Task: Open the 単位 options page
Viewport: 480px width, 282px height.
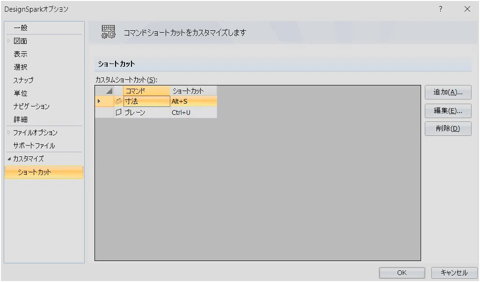Action: (21, 93)
